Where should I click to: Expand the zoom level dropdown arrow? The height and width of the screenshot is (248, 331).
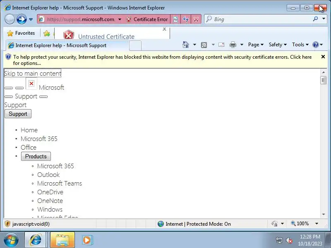coord(317,224)
